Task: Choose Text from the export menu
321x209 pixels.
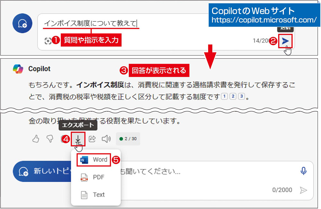Action: [93, 195]
